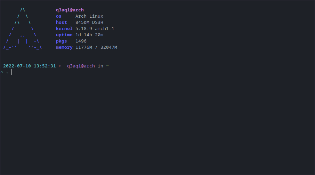This screenshot has width=315, height=175.
Task: Click the uptime value 1d 14h 20m
Action: 89,35
